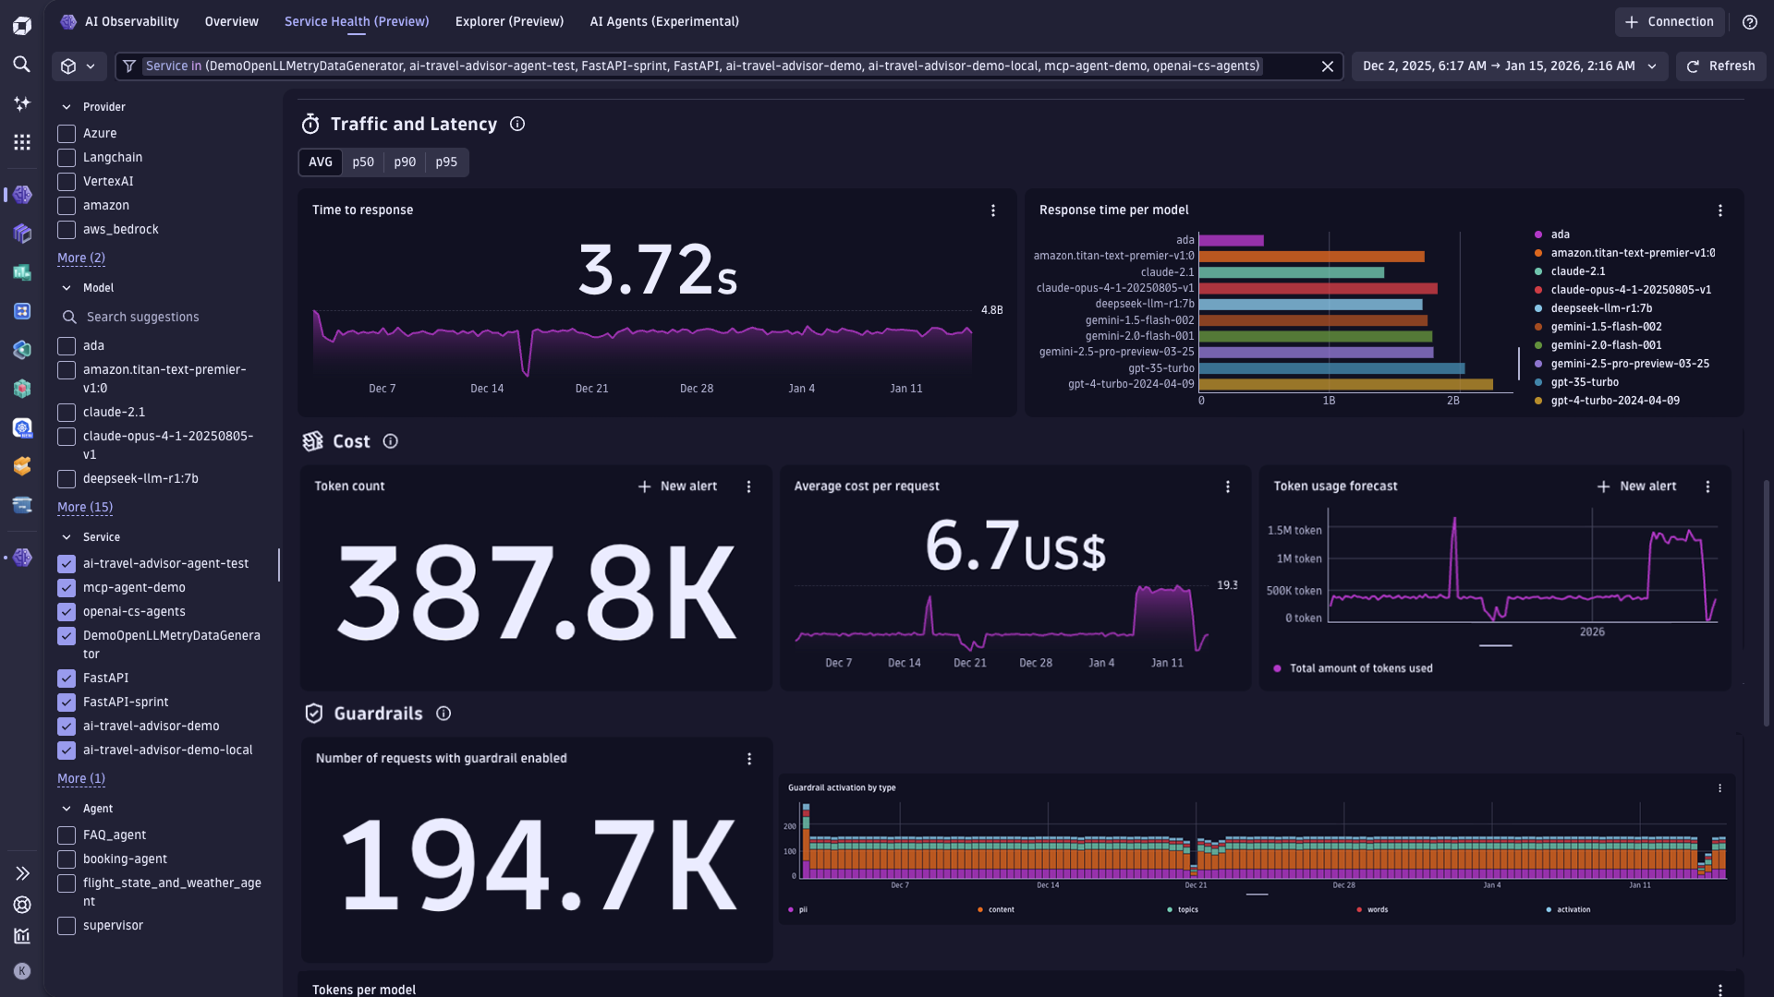Open the time range dropdown
The height and width of the screenshot is (997, 1774).
pos(1509,66)
